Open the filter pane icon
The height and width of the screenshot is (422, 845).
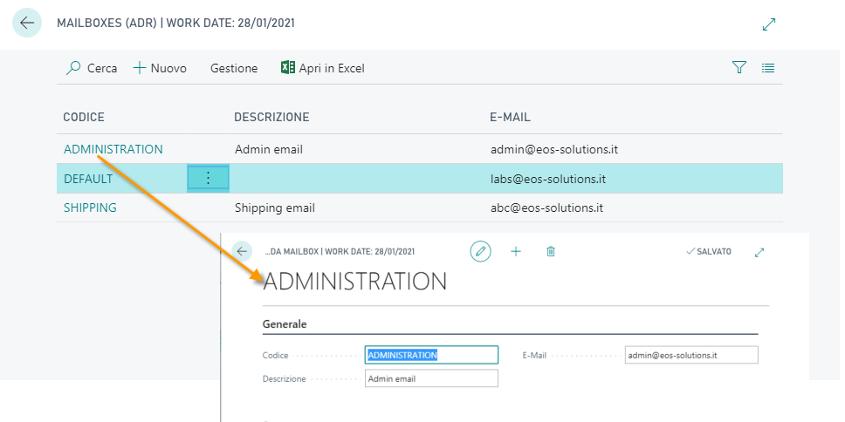point(739,68)
